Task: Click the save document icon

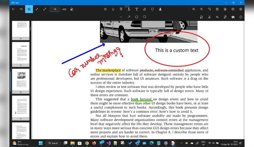Action: 217,9
